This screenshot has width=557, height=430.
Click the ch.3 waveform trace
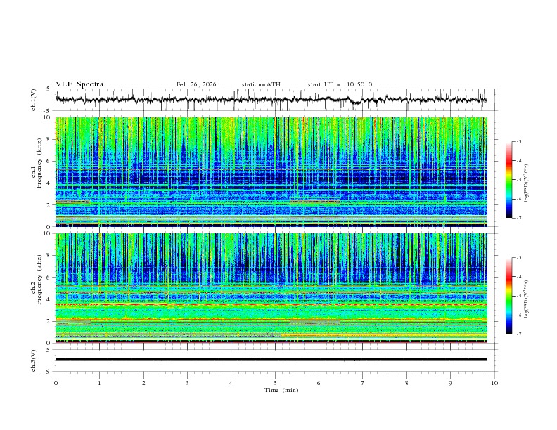tap(271, 360)
